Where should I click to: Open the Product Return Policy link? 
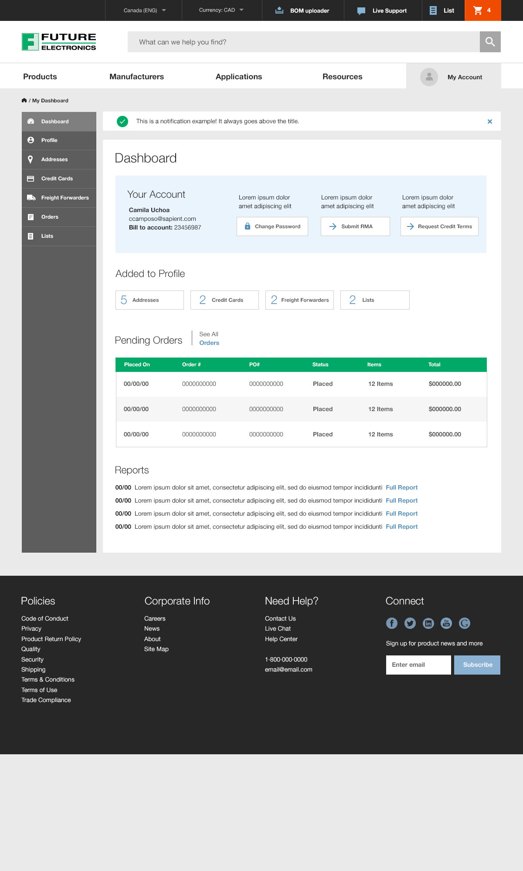51,639
